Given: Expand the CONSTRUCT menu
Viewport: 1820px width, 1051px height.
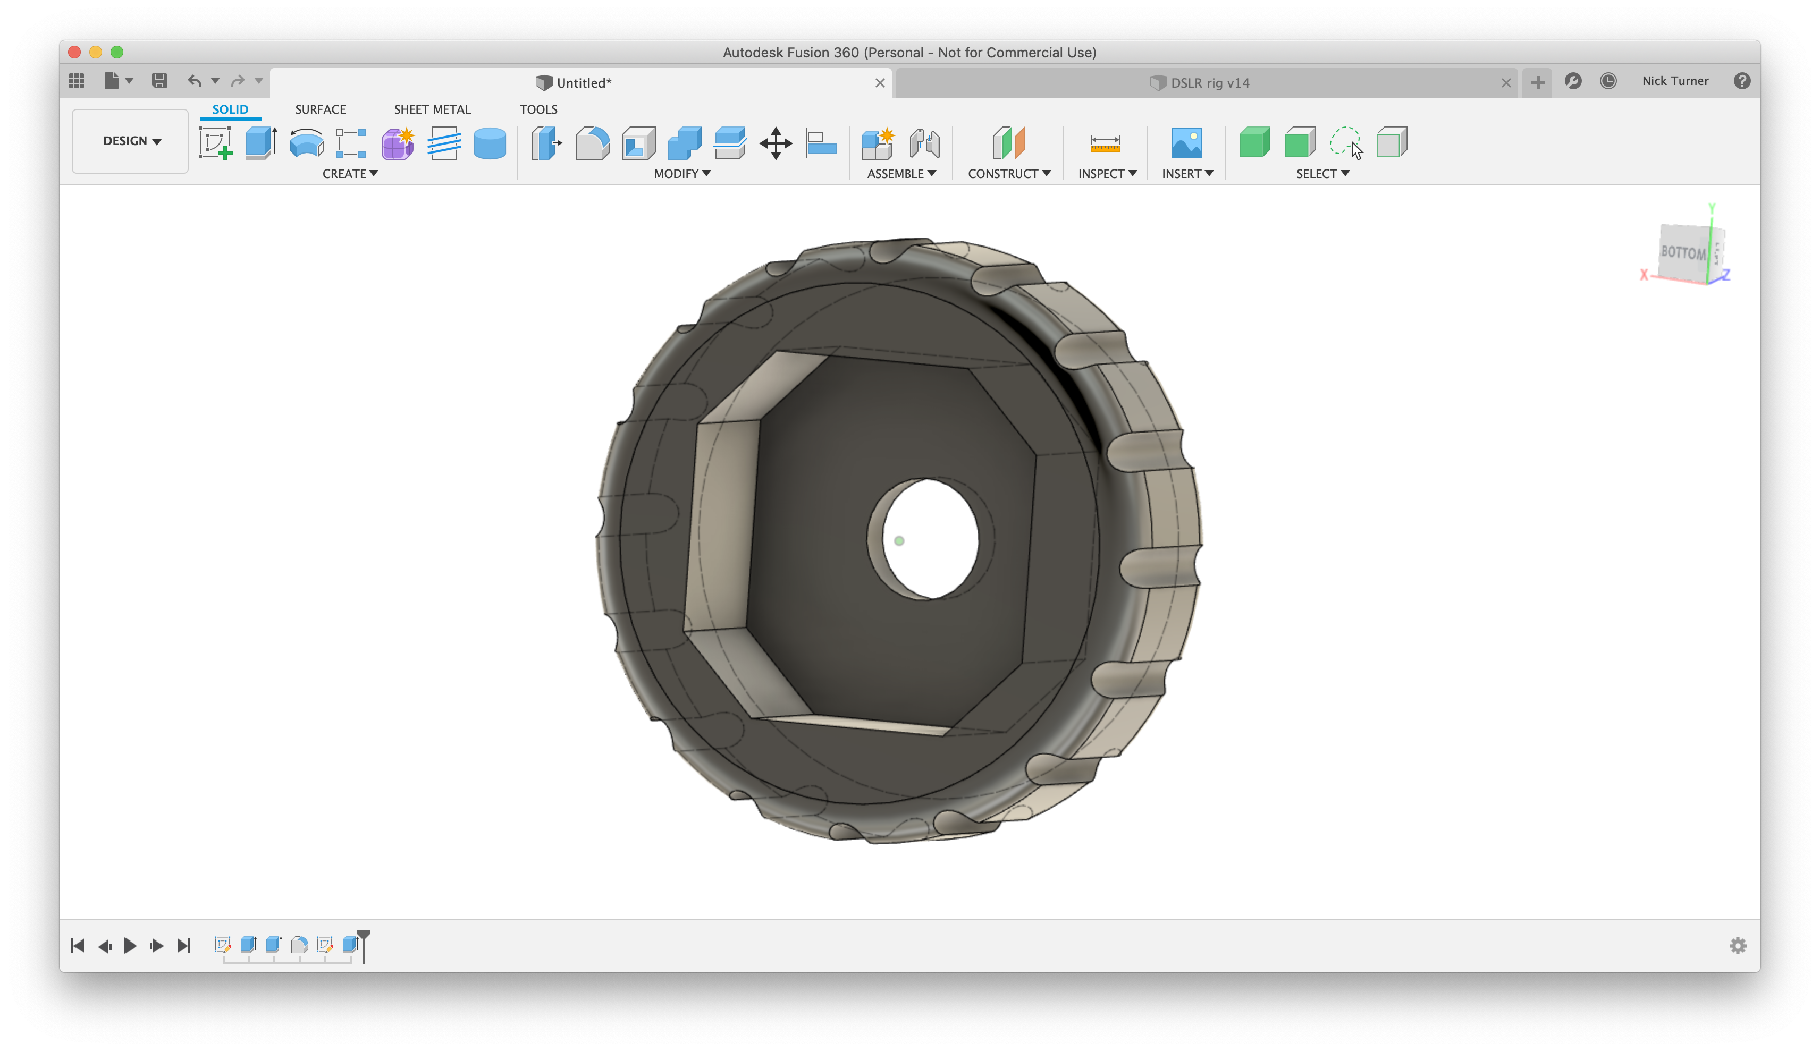Looking at the screenshot, I should click(1008, 173).
